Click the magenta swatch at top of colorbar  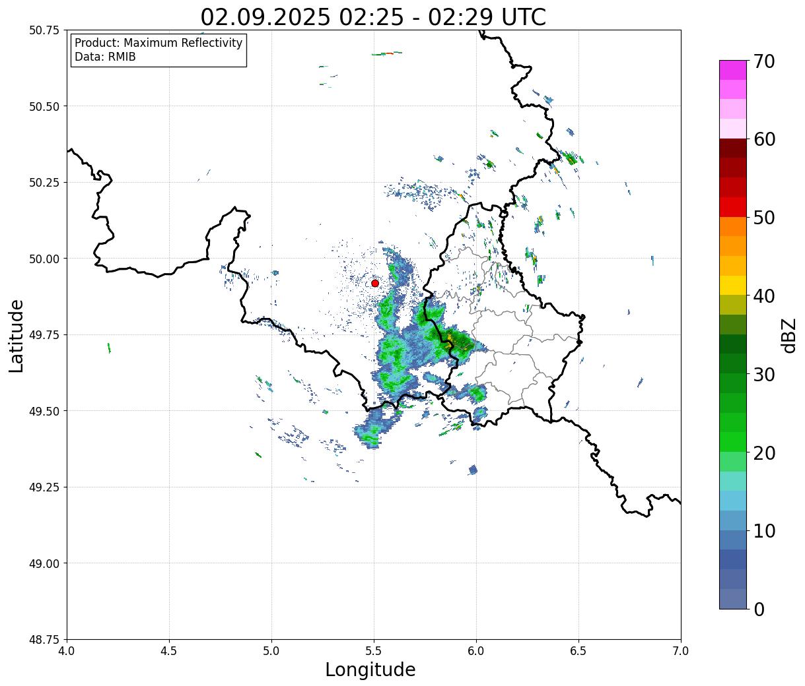pyautogui.click(x=733, y=70)
